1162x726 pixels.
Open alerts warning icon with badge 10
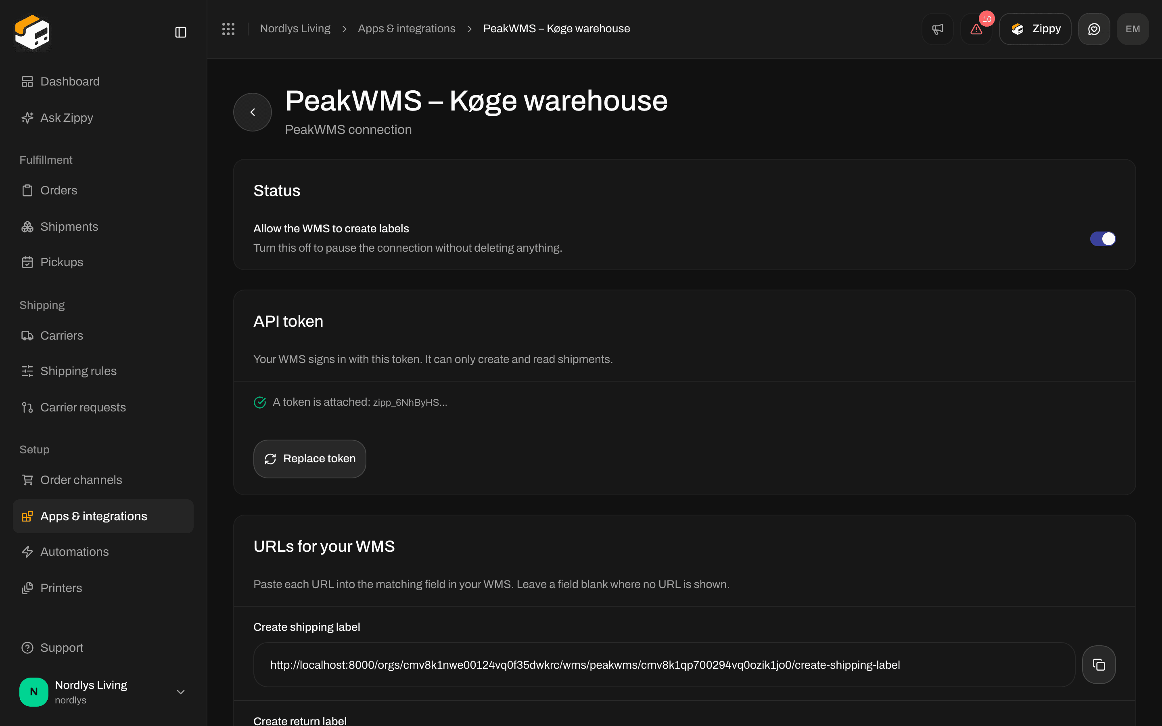[x=976, y=29]
